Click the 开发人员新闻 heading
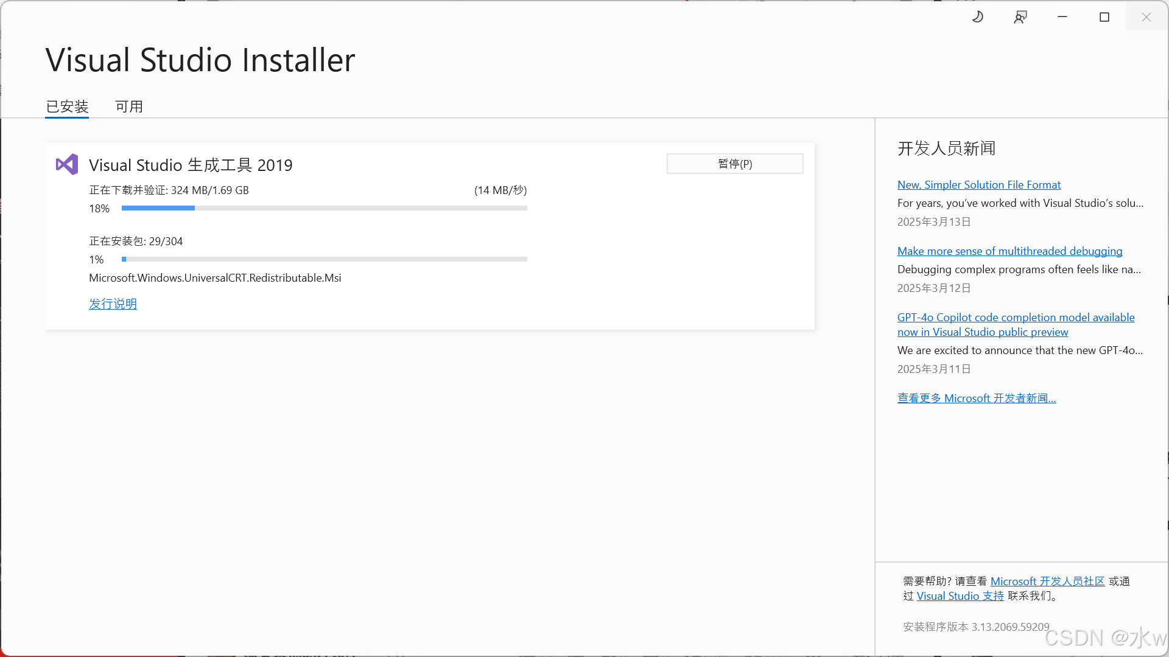 [x=946, y=148]
